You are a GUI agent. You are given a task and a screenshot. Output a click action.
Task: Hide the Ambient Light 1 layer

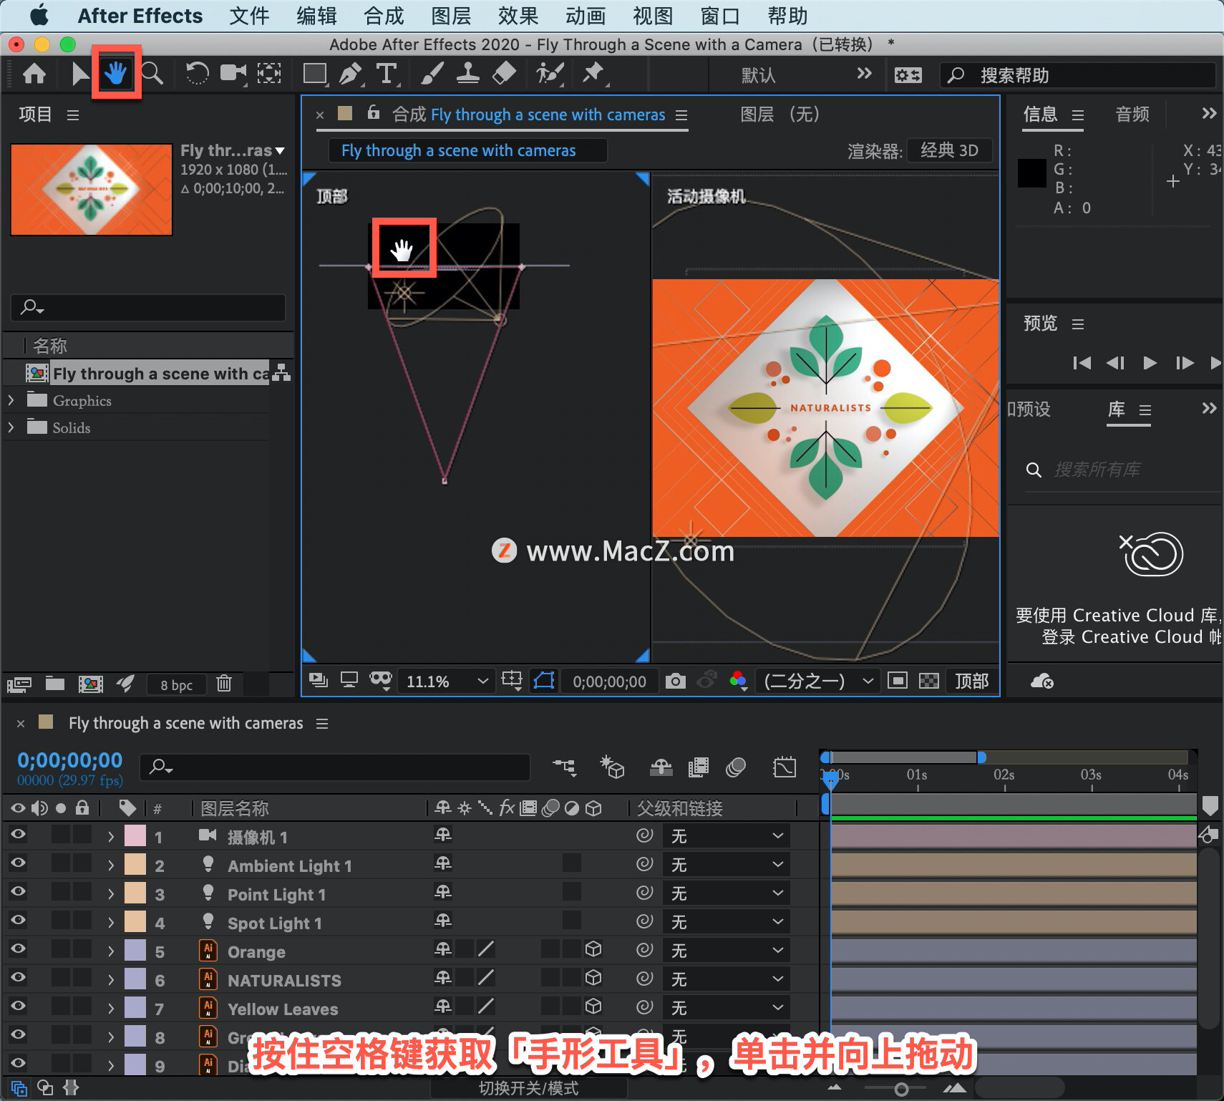click(18, 863)
